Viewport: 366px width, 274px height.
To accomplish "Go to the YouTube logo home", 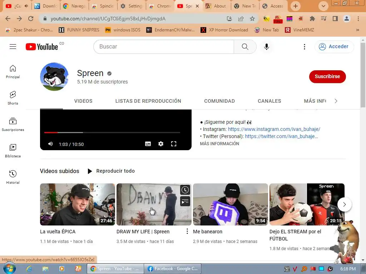I will tap(42, 47).
